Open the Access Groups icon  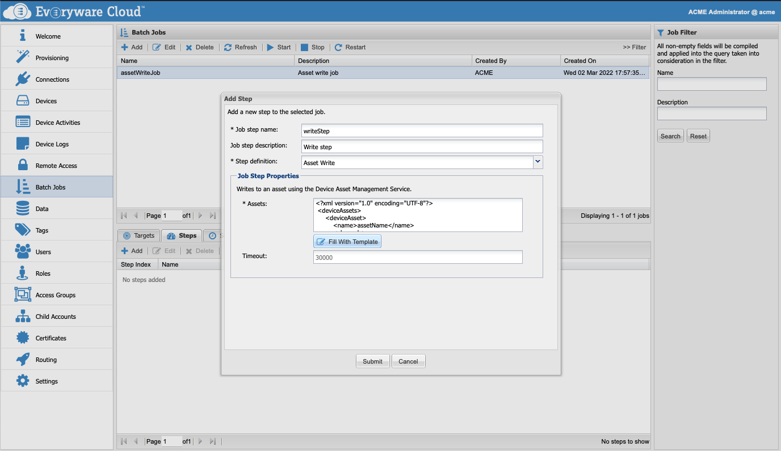point(23,294)
